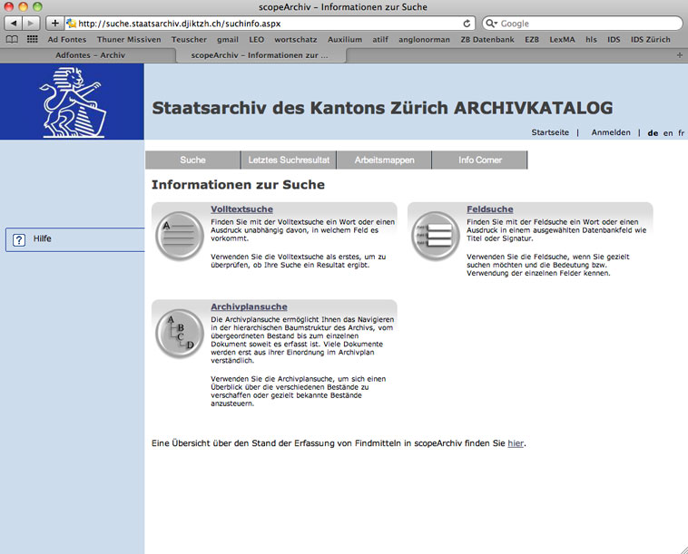This screenshot has width=688, height=554.
Task: Go to Startseite
Action: (x=550, y=132)
